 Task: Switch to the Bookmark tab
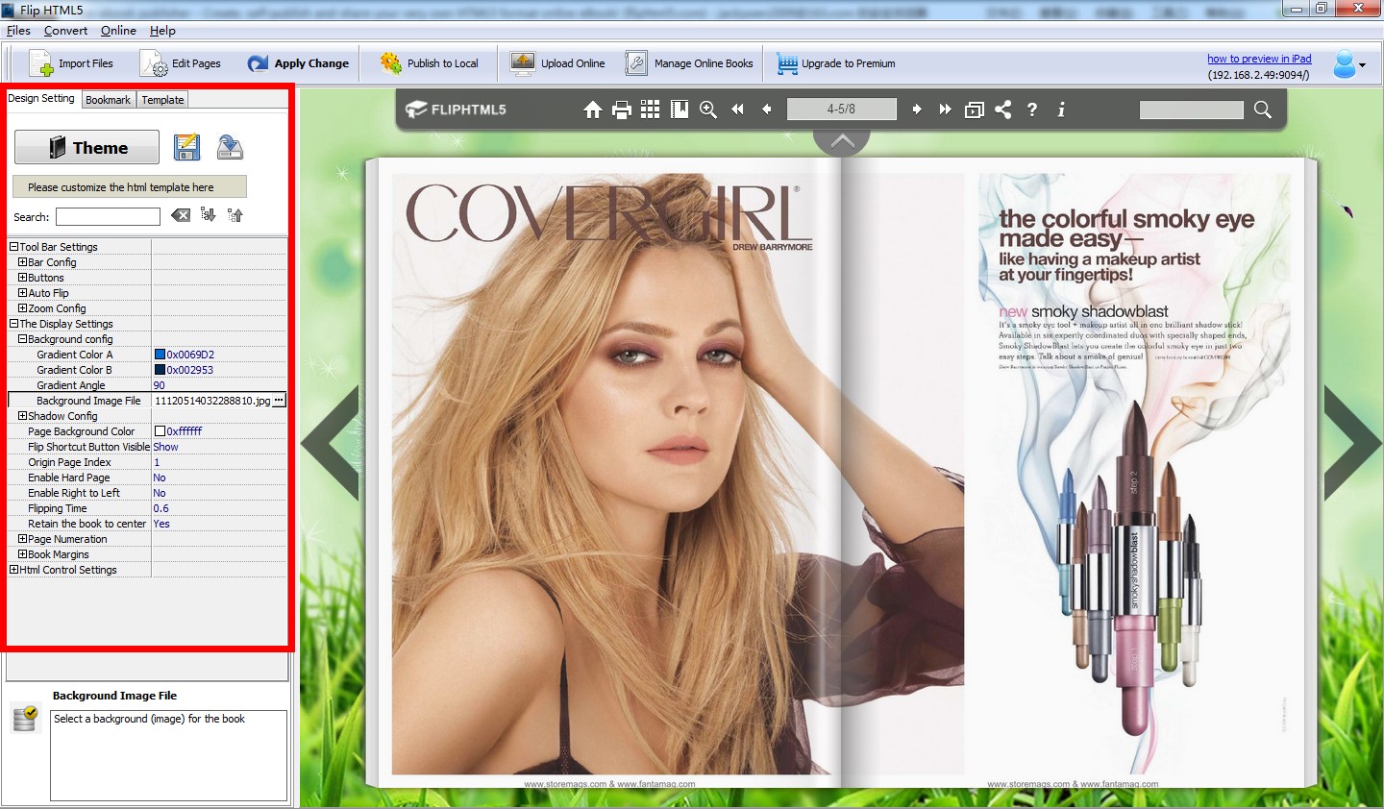[108, 100]
